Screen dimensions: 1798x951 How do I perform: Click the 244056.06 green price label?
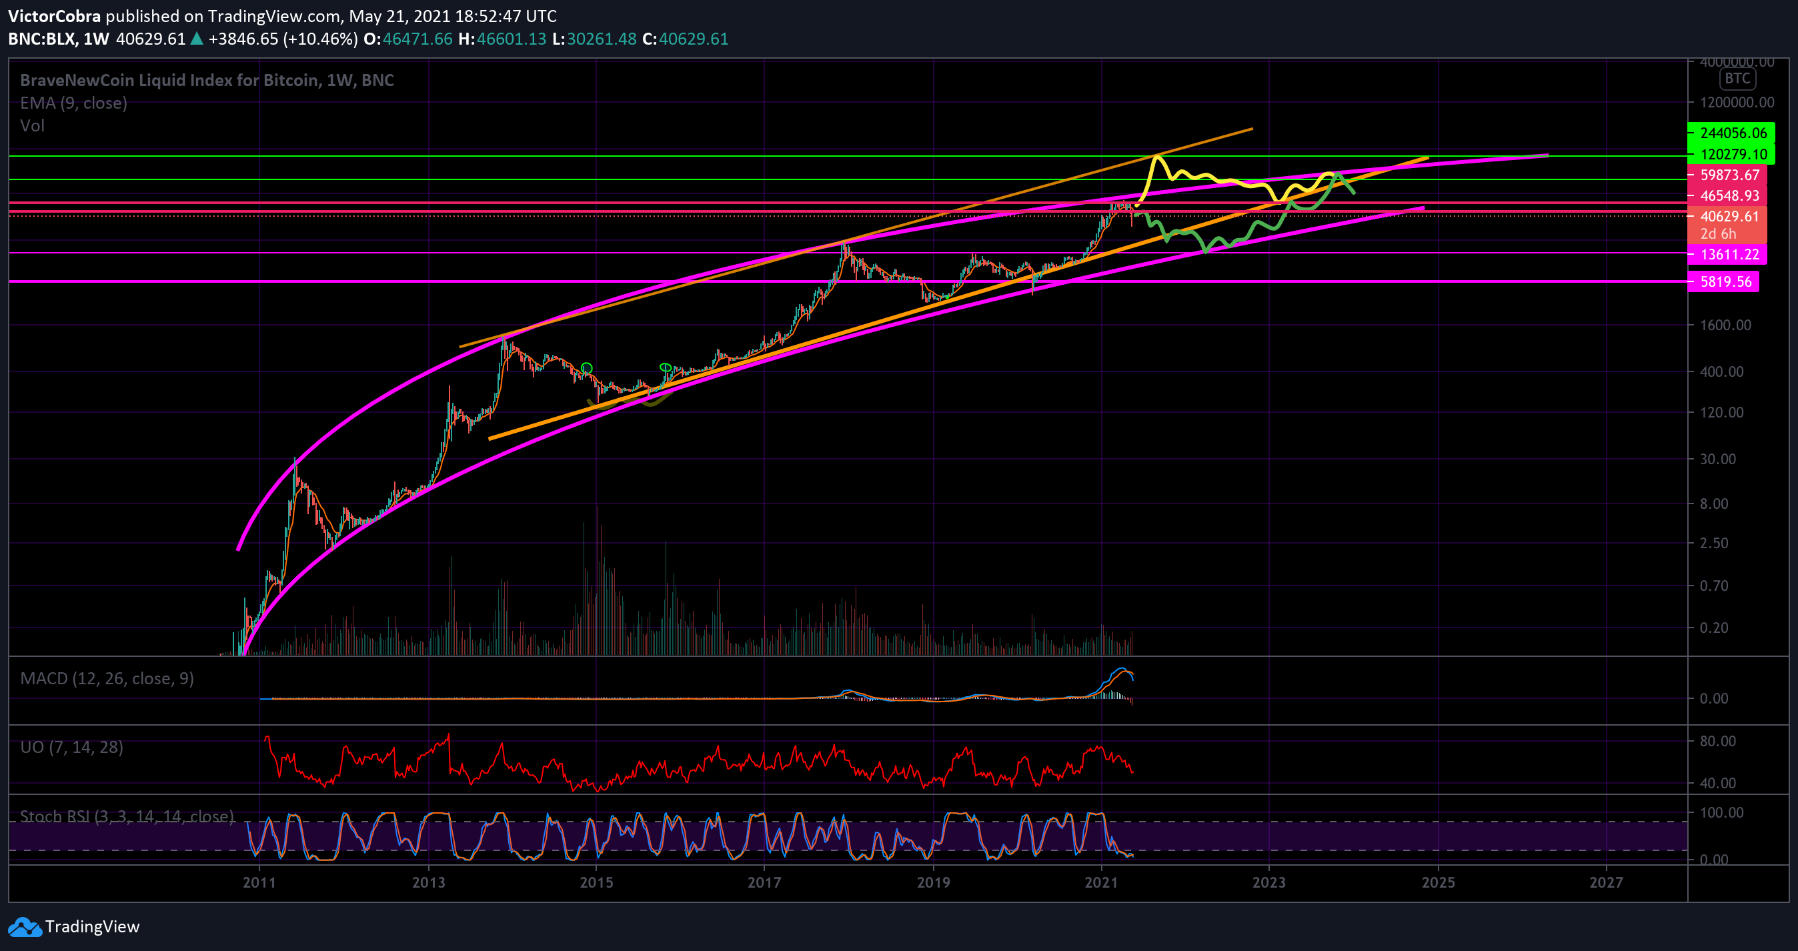click(1733, 133)
